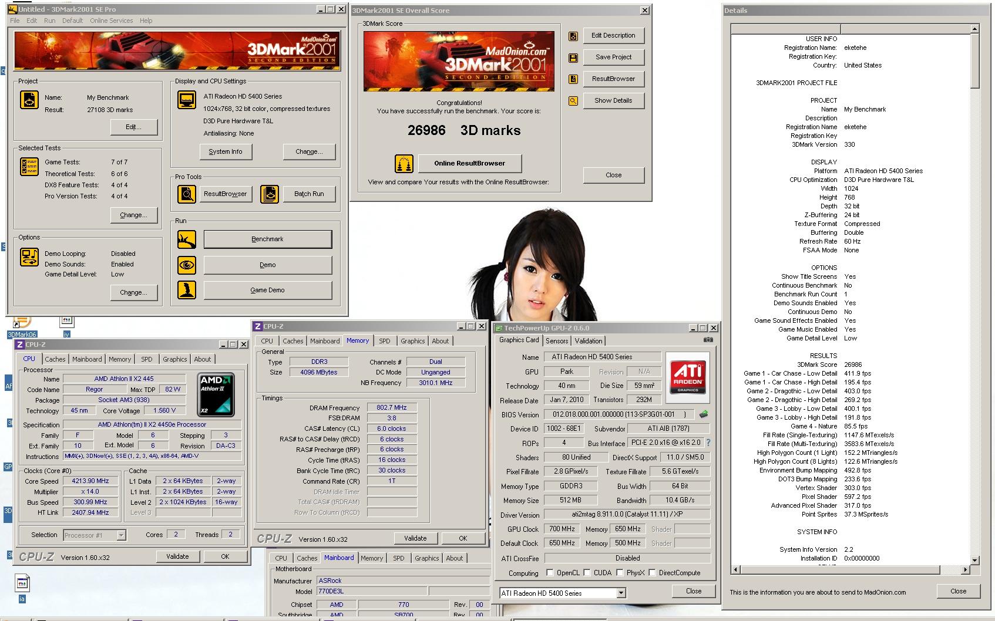Click the GPU-Z BIOS save icon

(704, 414)
